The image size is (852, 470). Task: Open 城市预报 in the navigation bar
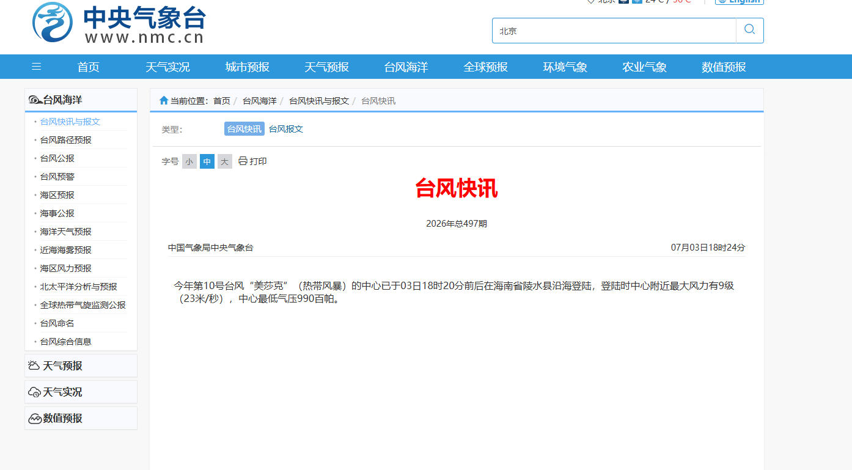248,67
